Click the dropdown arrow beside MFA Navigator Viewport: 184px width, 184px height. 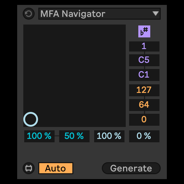(156, 14)
